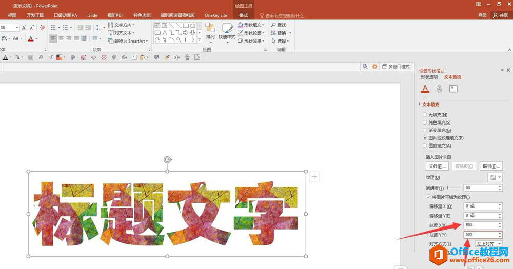Viewport: 513px width, 269px height.
Task: Open the text box options icon
Action: pos(453,89)
